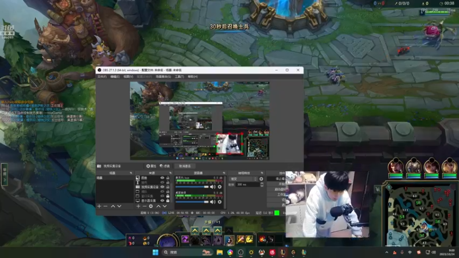Add a new scene with plus icon

coord(99,206)
